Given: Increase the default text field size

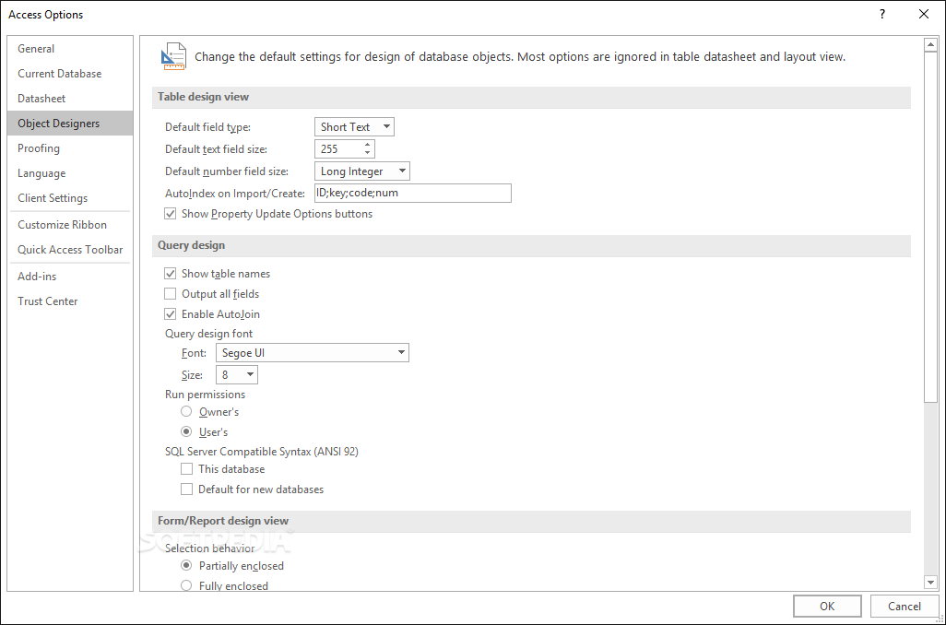Looking at the screenshot, I should coord(367,144).
